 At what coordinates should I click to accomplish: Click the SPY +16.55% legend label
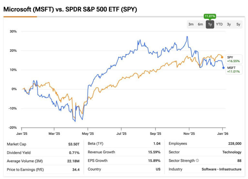click(234, 59)
